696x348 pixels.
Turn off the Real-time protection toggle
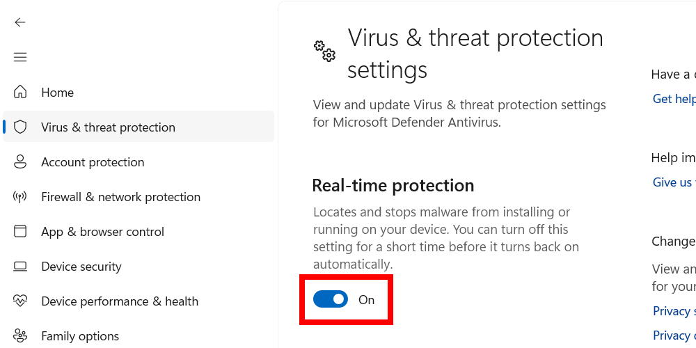(331, 299)
